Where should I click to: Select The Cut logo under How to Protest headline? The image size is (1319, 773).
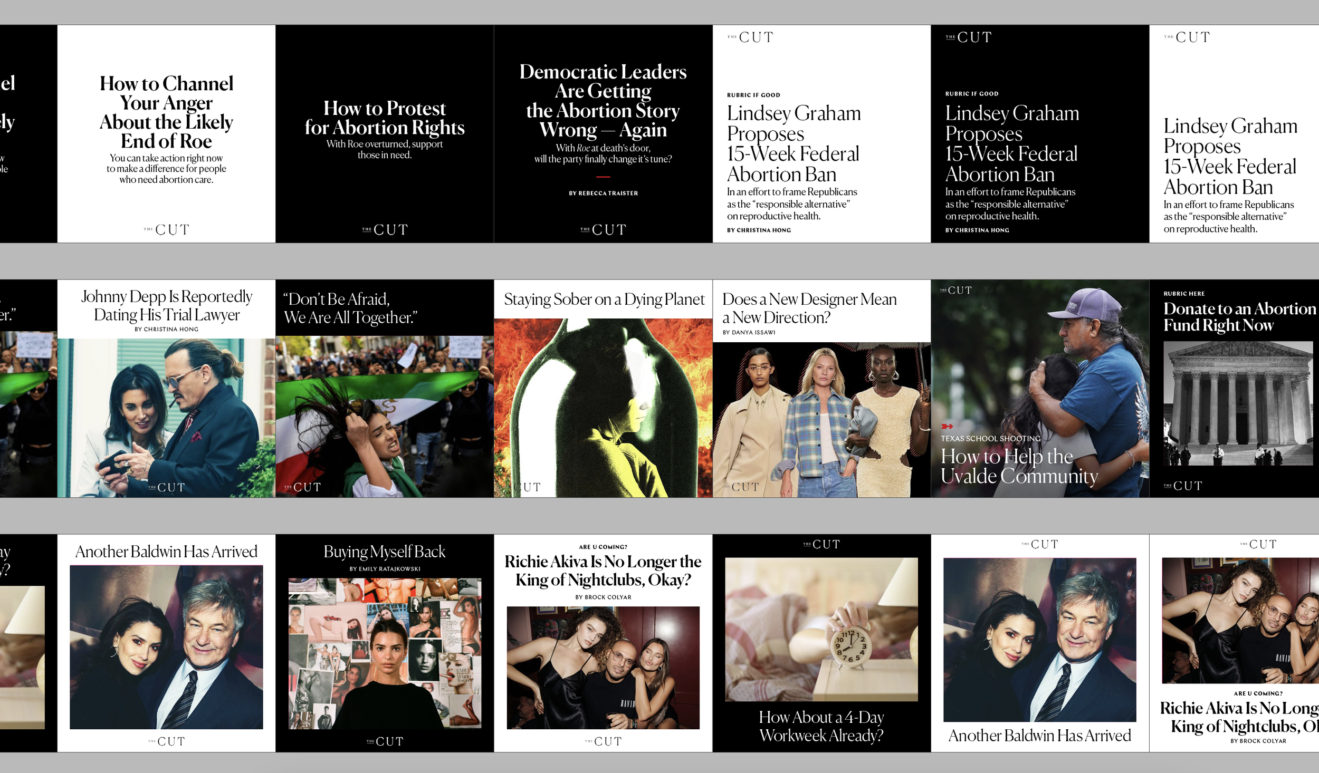[x=385, y=230]
